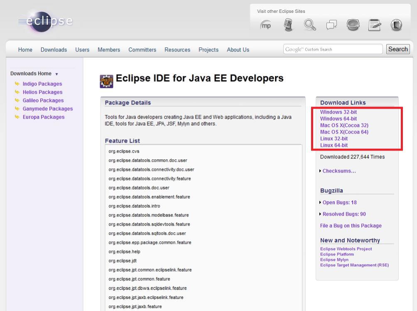This screenshot has width=417, height=311.
Task: Download the Windows 64-bit package
Action: (339, 119)
